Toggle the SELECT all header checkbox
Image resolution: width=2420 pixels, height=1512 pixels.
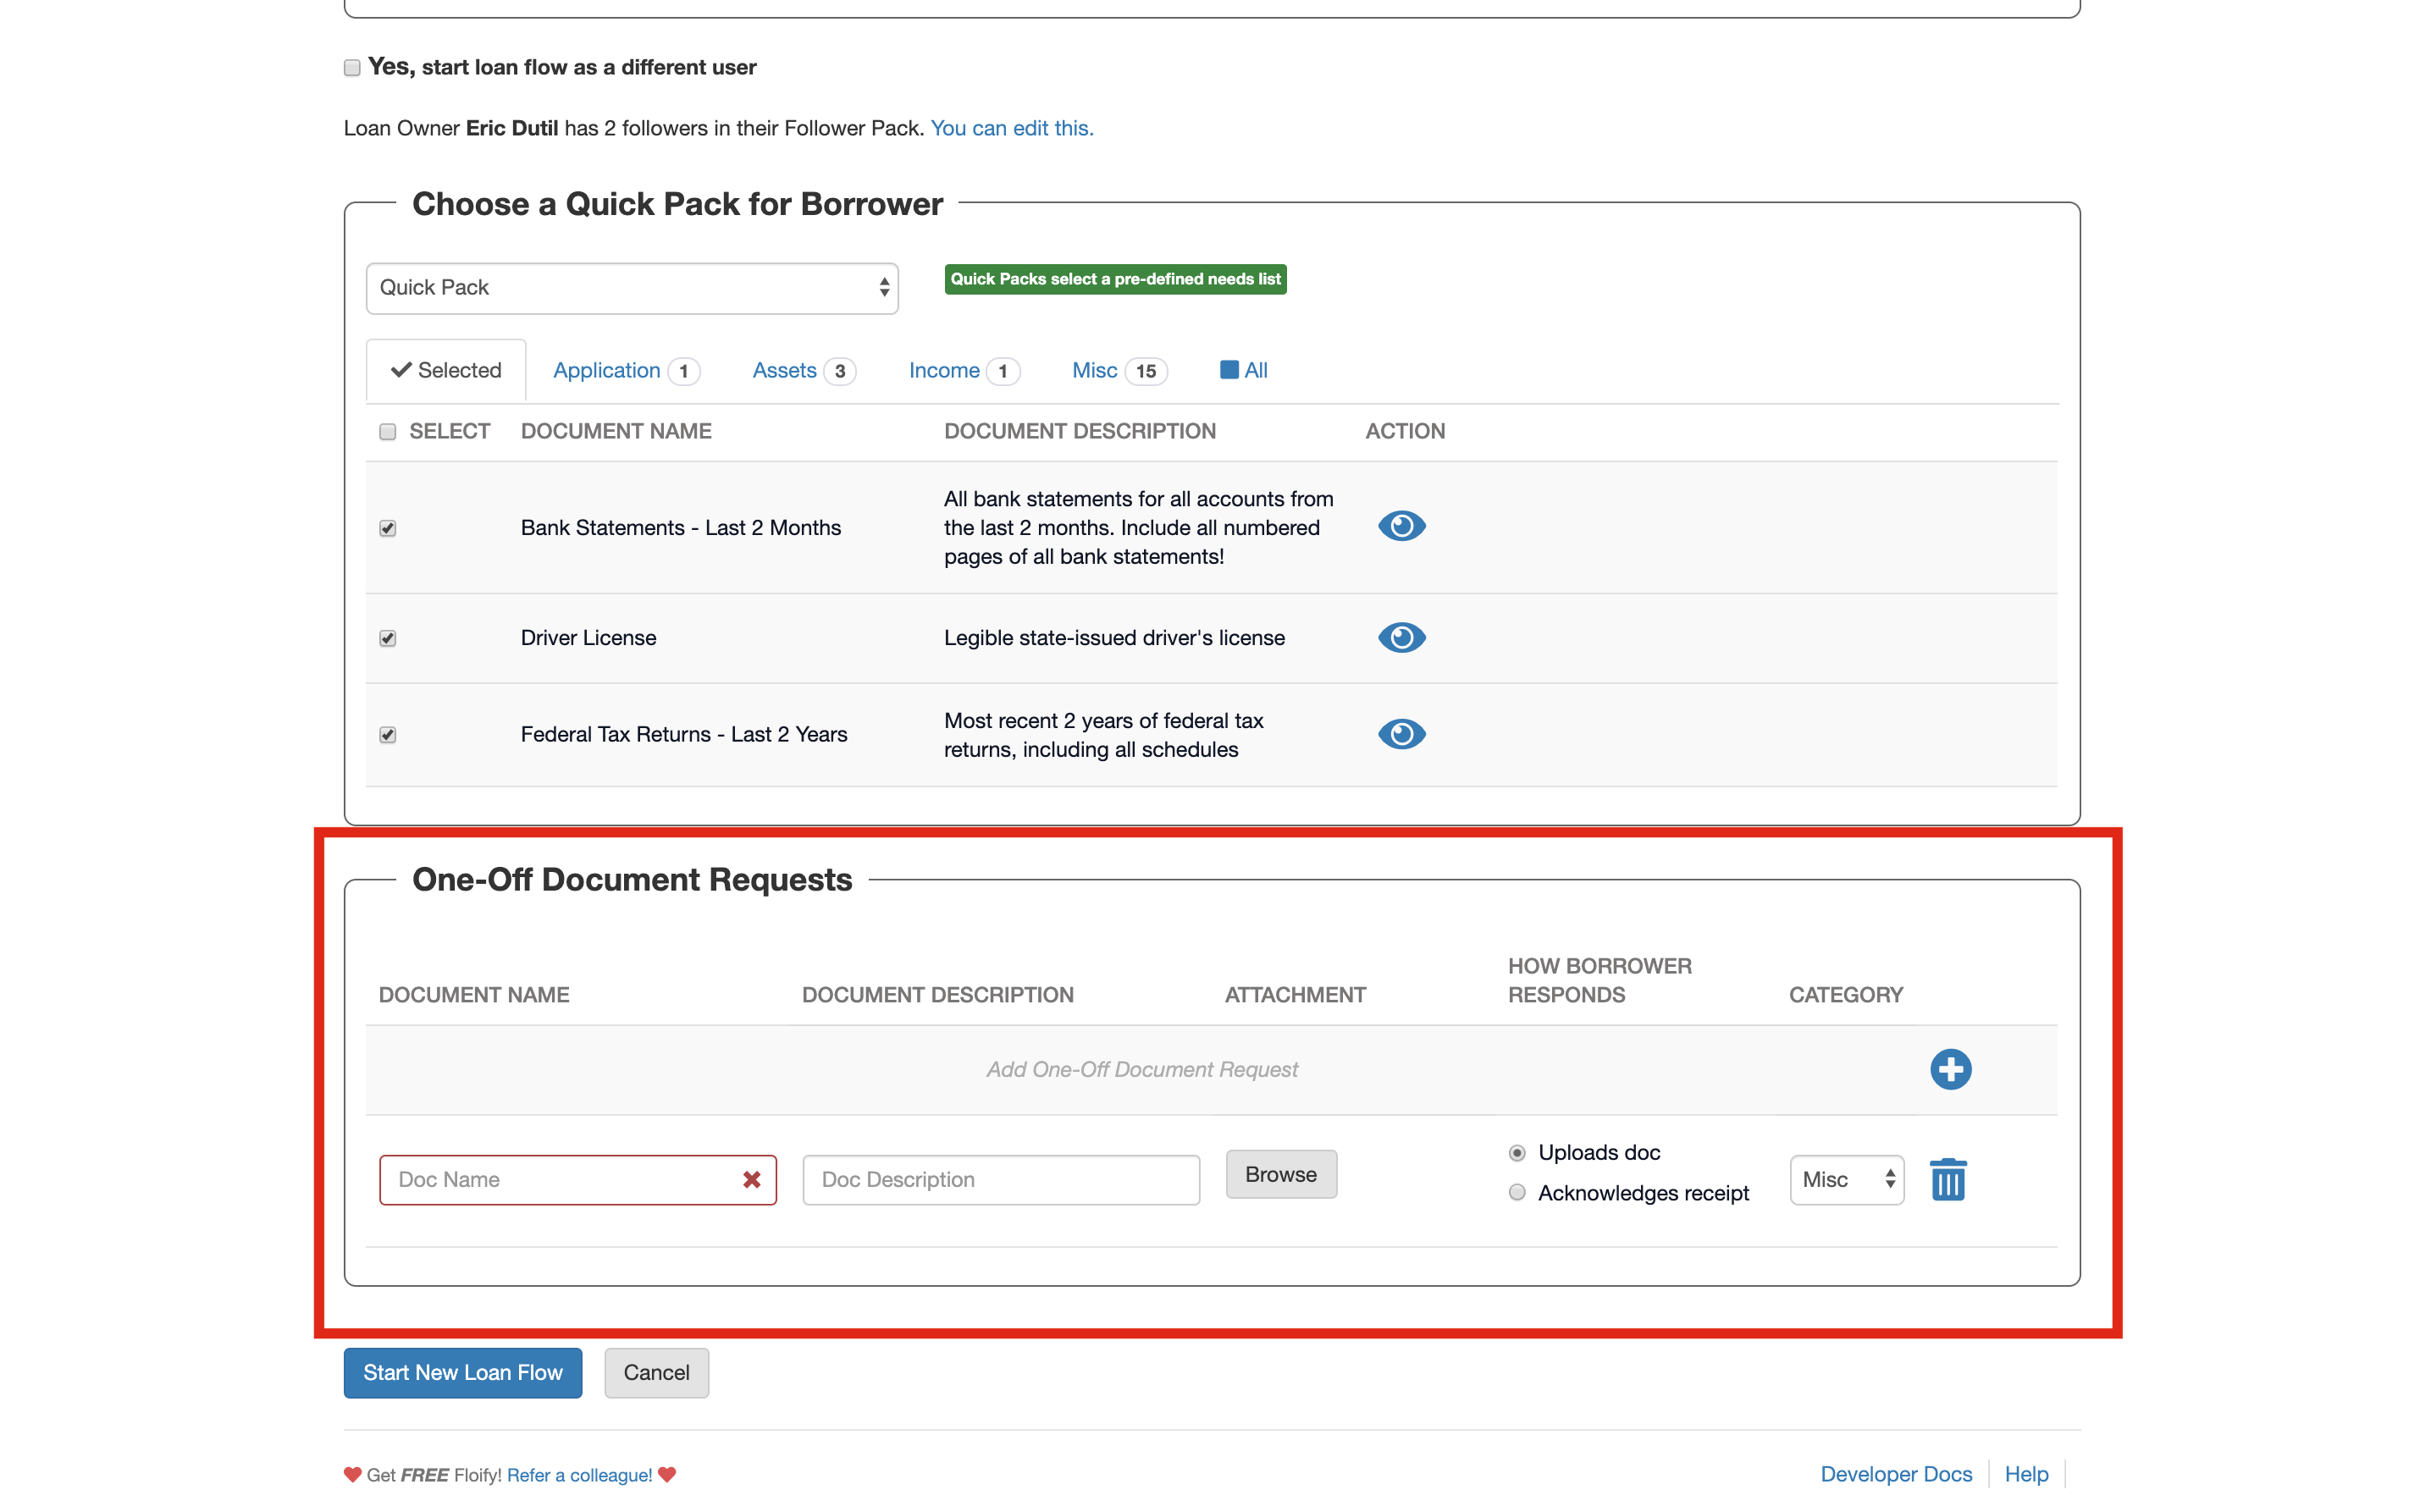(x=388, y=432)
